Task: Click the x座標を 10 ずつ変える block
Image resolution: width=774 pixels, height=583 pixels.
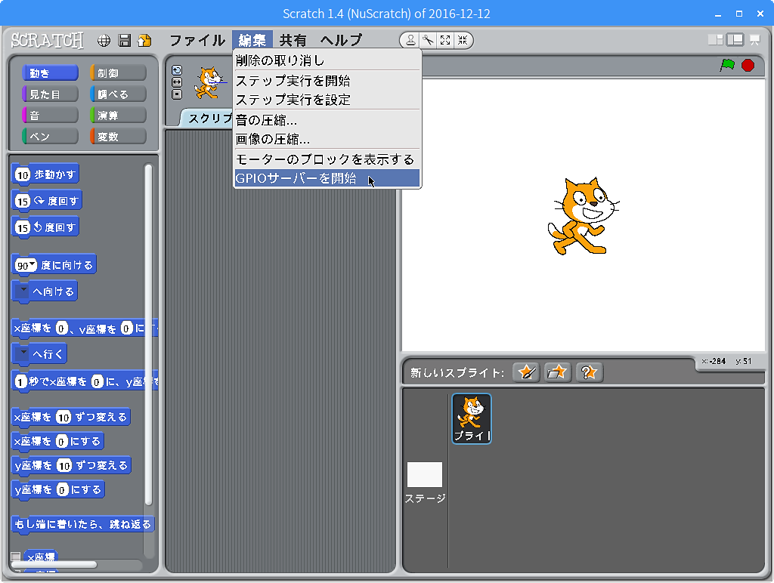Action: point(71,418)
